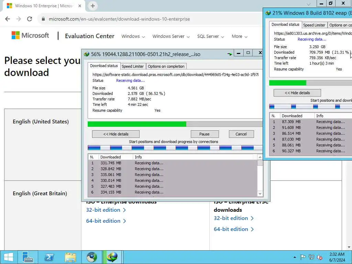Open LTSC 32-bit edition link
352x264 pixels.
pyautogui.click(x=234, y=218)
